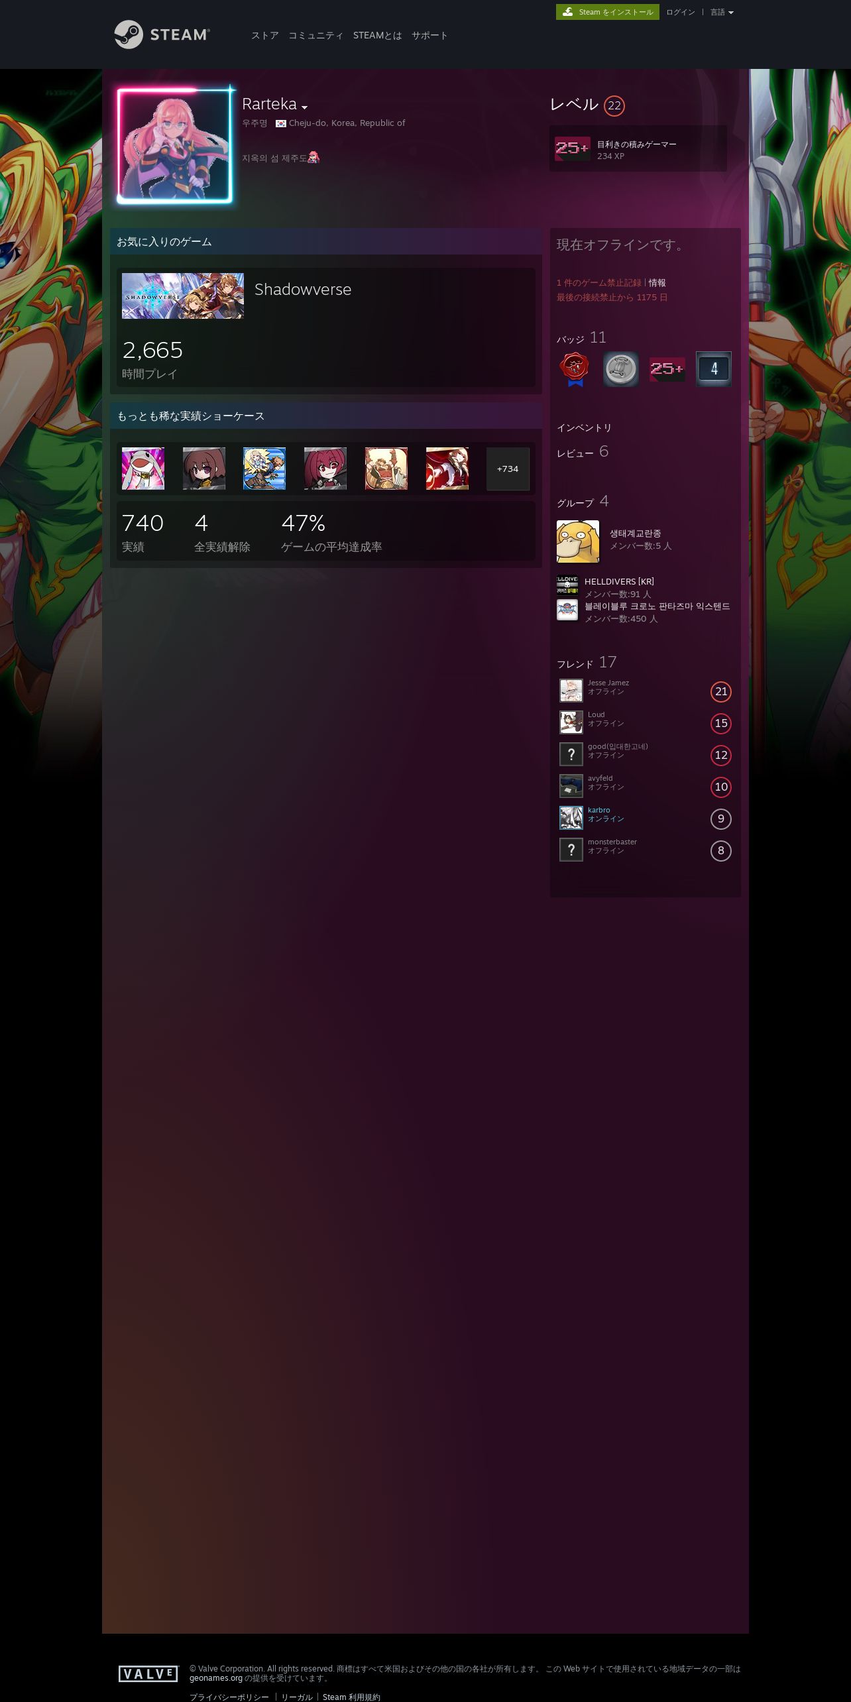The image size is (851, 1702).
Task: Click the 25+ game collector badge beside 234 XP
Action: pyautogui.click(x=572, y=148)
